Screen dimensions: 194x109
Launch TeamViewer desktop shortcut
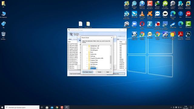158,15
